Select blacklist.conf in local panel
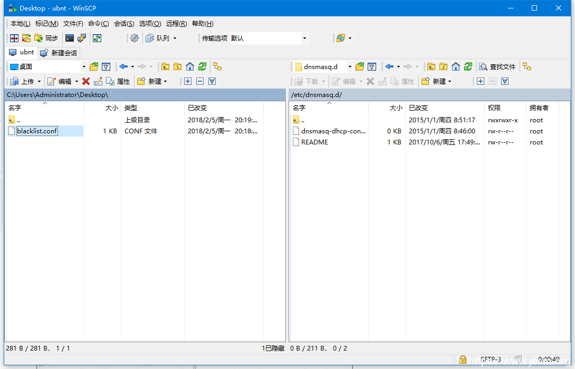The width and height of the screenshot is (575, 369). 37,131
